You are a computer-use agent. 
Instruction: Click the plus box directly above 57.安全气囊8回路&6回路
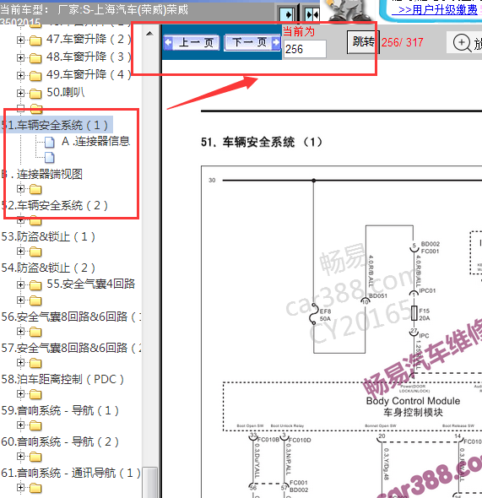pyautogui.click(x=20, y=331)
